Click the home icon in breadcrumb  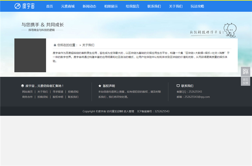55,45
